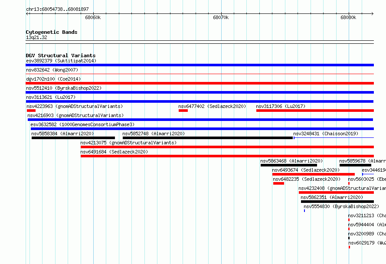Select the black nsv5858384 variant bar

73,138
